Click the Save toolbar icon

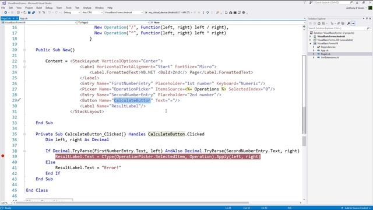coord(29,12)
